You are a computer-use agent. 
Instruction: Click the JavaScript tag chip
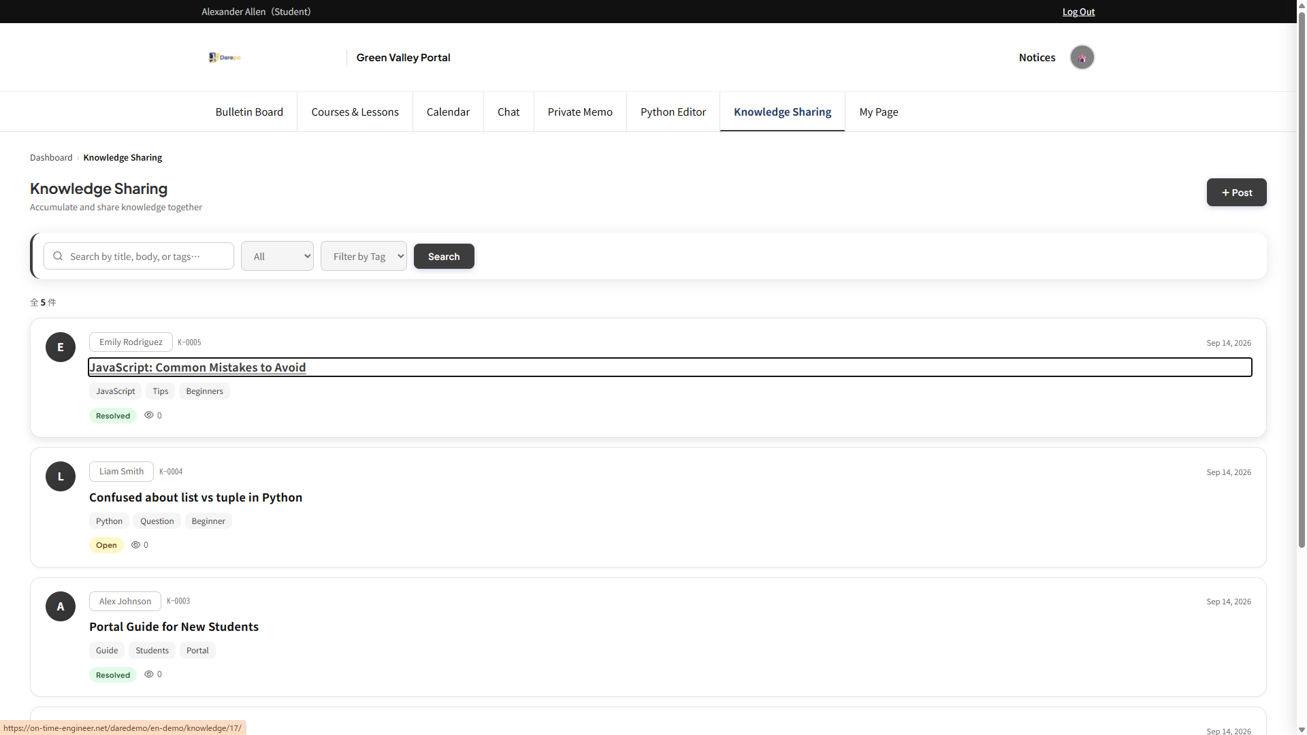point(115,391)
